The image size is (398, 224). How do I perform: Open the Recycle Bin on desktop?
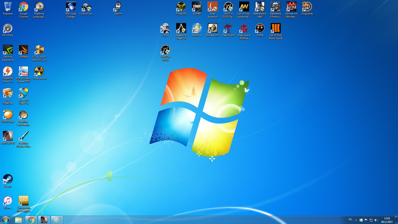click(7, 7)
